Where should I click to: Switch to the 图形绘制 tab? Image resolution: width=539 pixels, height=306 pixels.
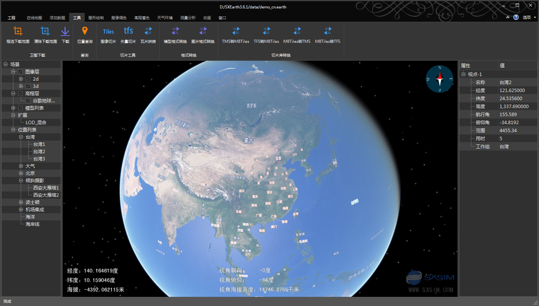click(x=96, y=18)
